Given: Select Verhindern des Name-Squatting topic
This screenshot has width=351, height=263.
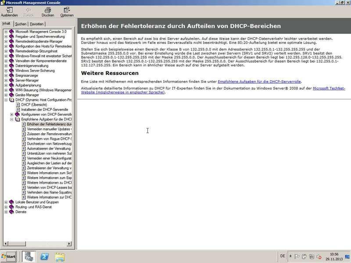Looking at the screenshot, I should coord(49,192).
